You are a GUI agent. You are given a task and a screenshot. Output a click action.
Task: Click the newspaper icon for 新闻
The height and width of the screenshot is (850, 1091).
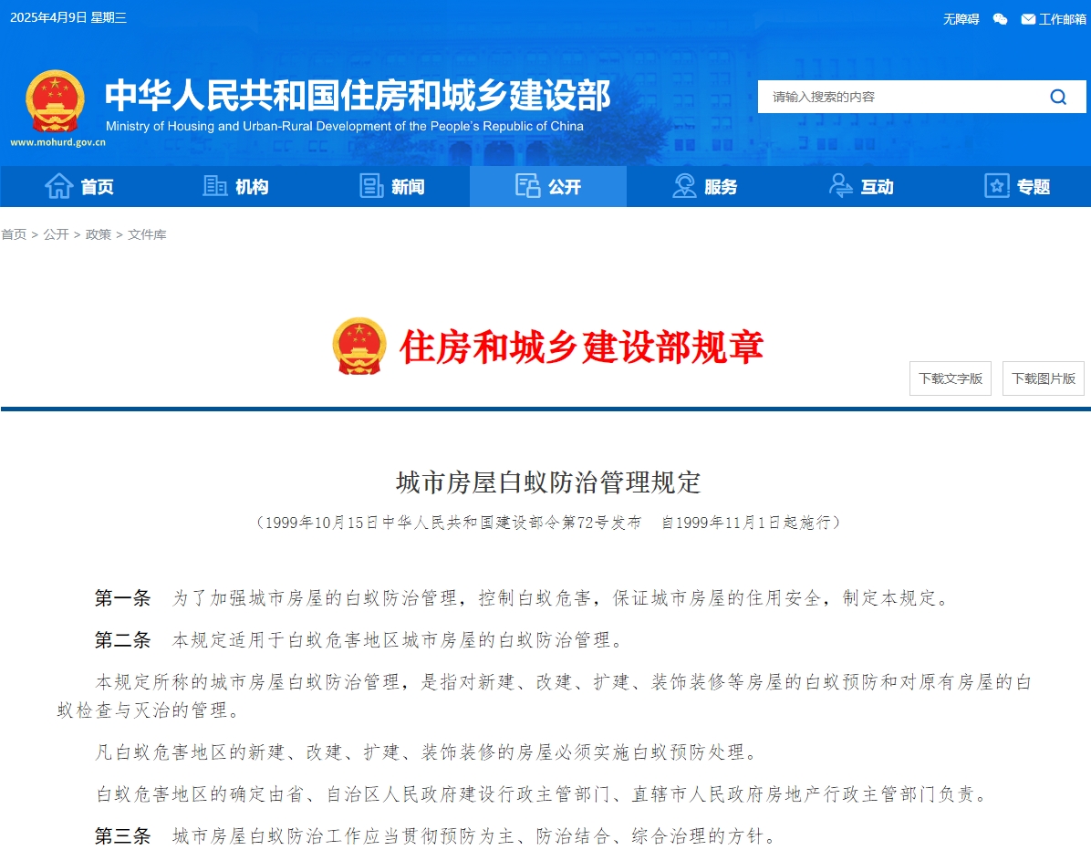point(371,186)
